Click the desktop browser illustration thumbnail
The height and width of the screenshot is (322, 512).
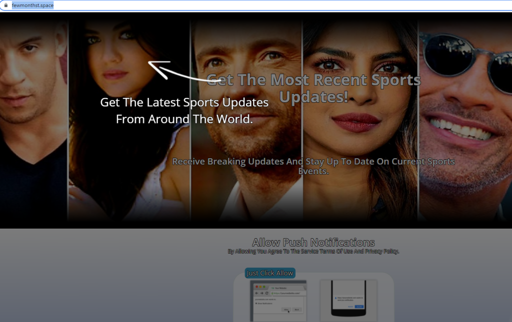click(278, 301)
